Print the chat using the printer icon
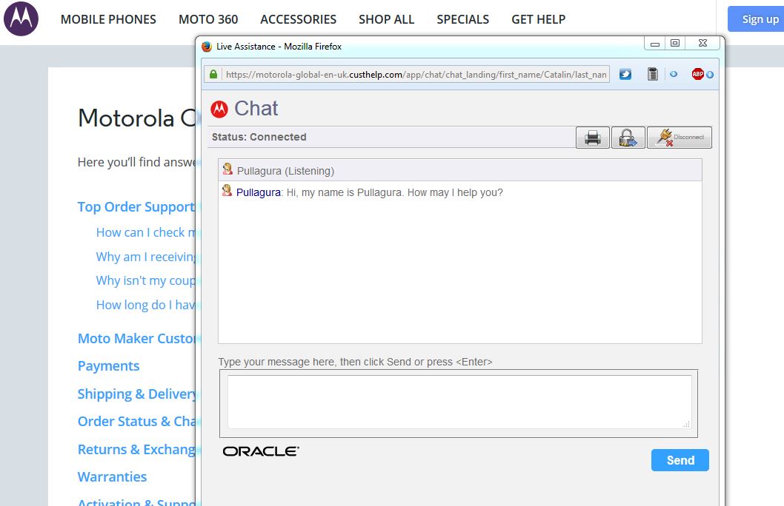This screenshot has height=506, width=784. tap(593, 138)
